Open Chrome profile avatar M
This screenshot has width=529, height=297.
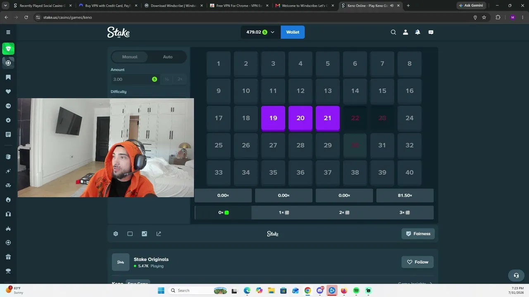pyautogui.click(x=512, y=17)
